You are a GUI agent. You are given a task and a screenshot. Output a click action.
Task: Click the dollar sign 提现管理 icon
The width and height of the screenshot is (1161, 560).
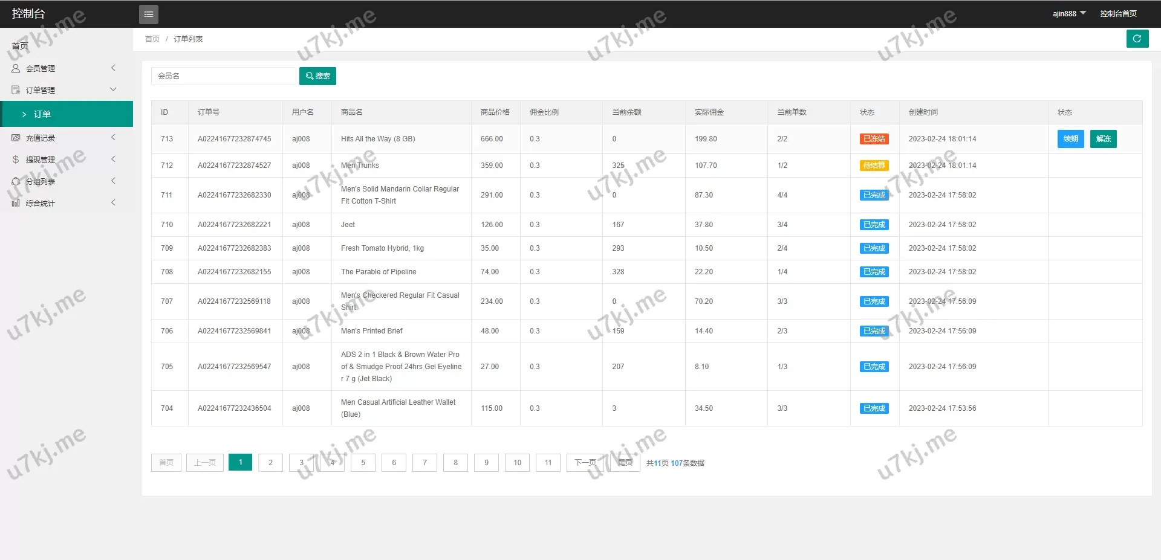pyautogui.click(x=16, y=159)
